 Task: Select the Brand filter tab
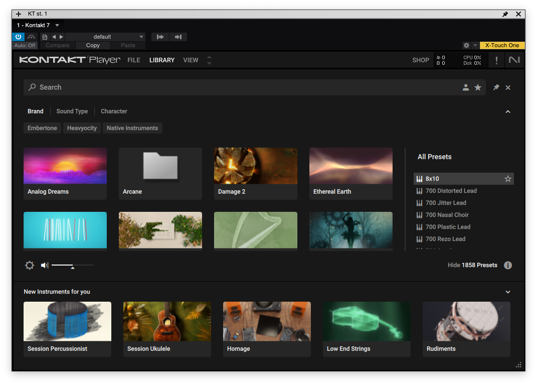point(35,111)
